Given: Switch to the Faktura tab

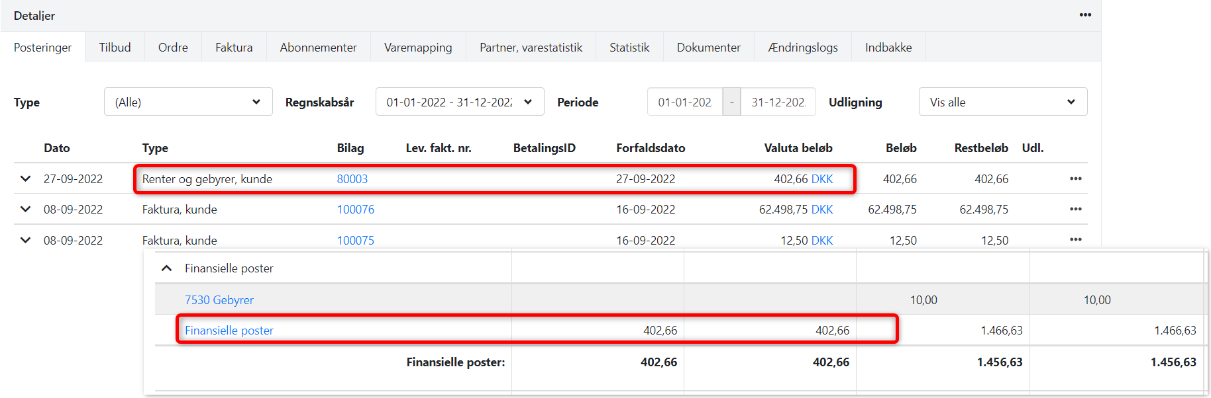Looking at the screenshot, I should (234, 48).
